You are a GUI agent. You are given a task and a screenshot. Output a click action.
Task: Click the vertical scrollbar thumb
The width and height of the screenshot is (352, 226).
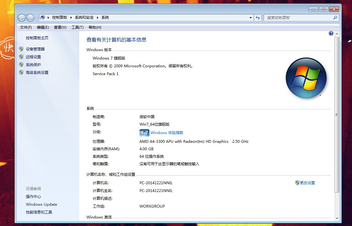pyautogui.click(x=337, y=115)
